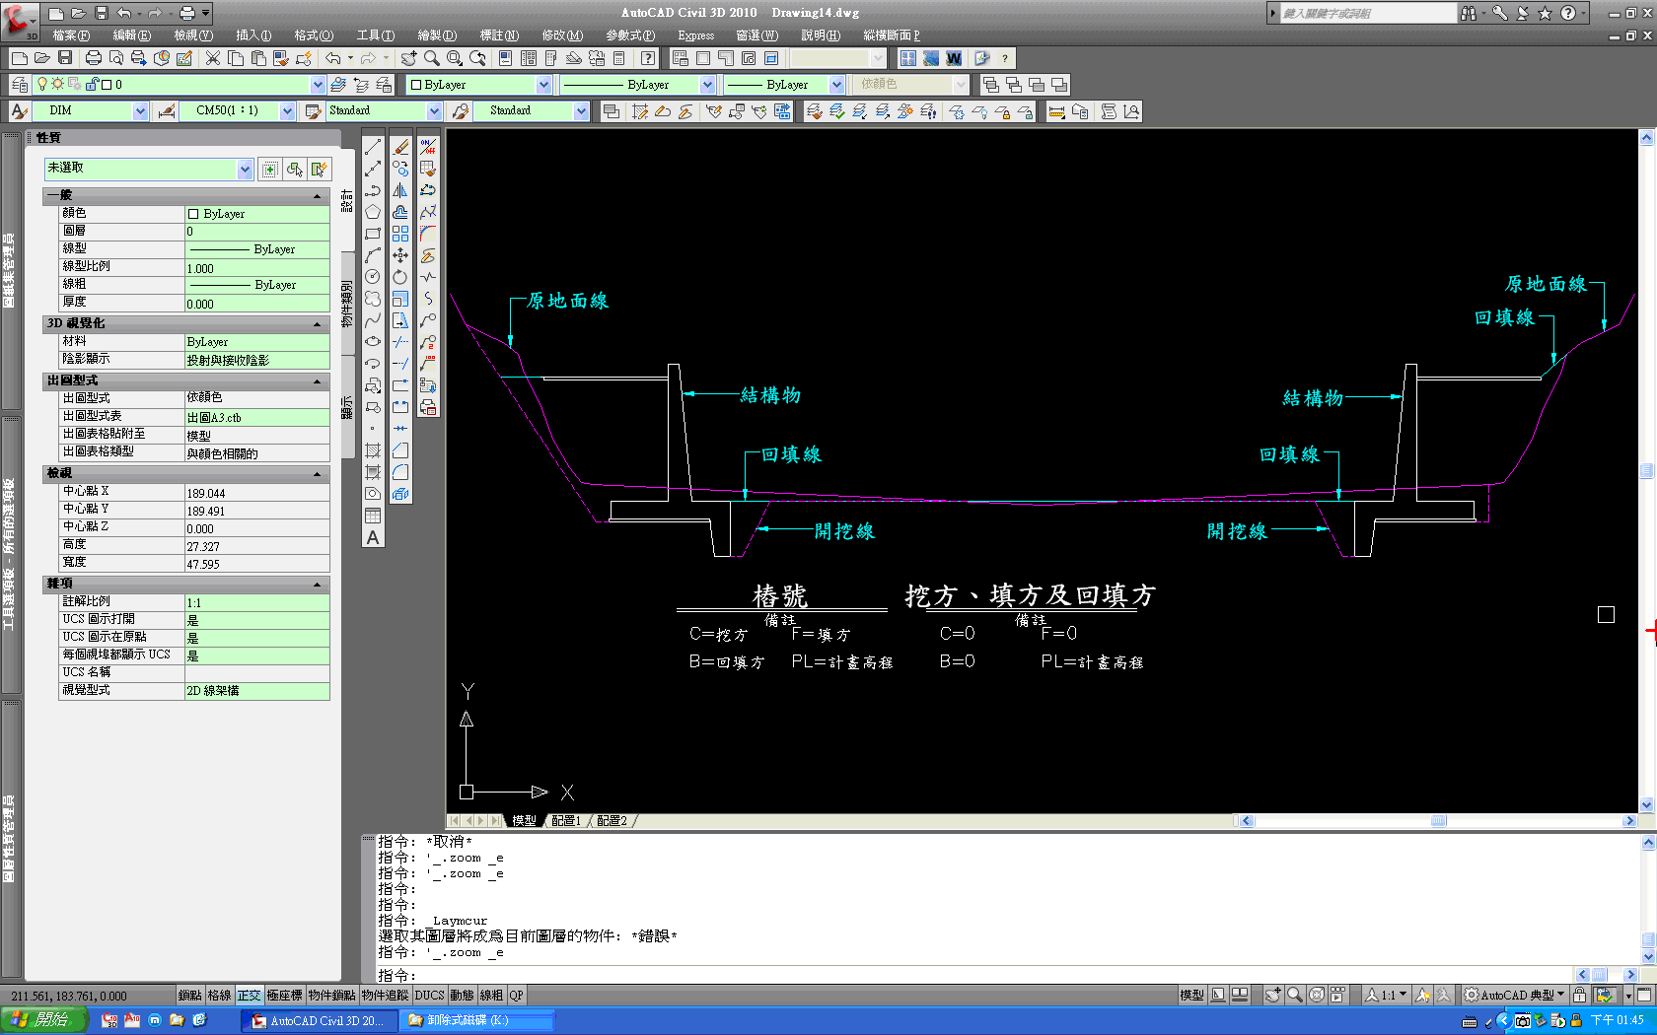Select the Spline drawing tool
The image size is (1657, 1035).
pos(373,318)
